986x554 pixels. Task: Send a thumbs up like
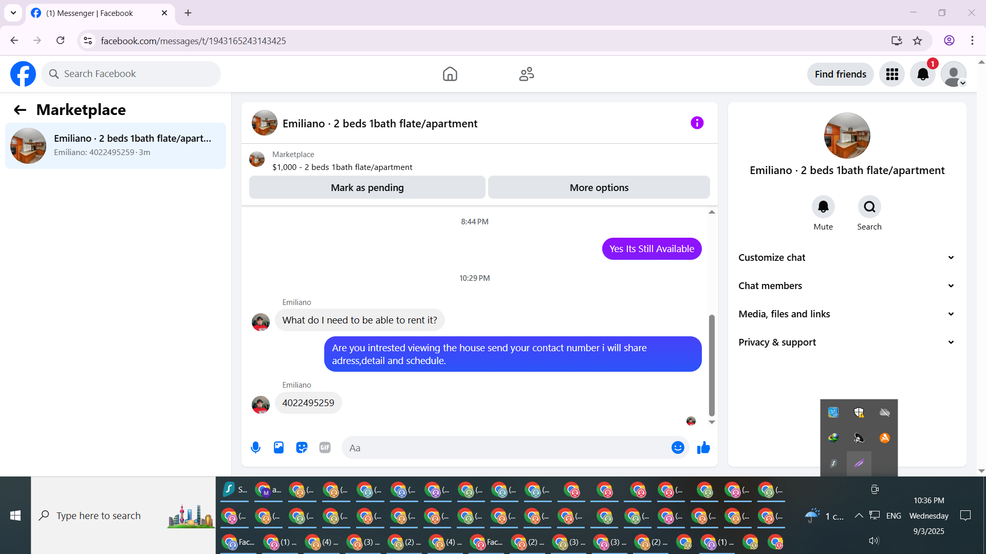(703, 448)
